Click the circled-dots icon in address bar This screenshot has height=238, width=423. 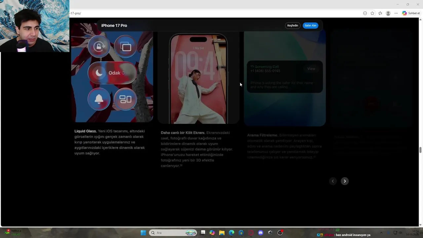(365, 13)
